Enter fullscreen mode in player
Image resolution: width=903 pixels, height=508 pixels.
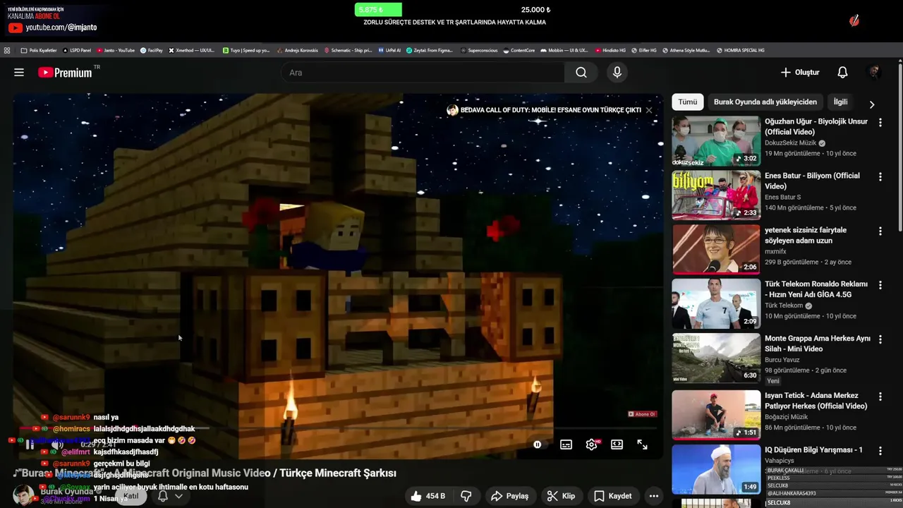click(642, 445)
